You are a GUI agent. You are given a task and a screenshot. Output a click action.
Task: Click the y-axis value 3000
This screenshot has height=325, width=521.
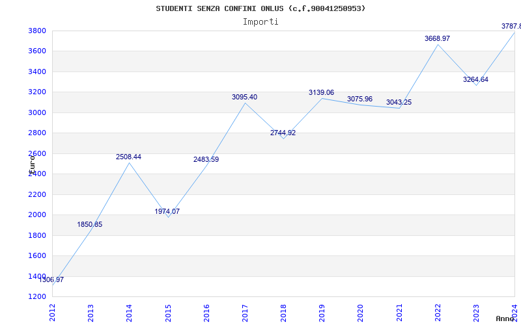pos(37,112)
